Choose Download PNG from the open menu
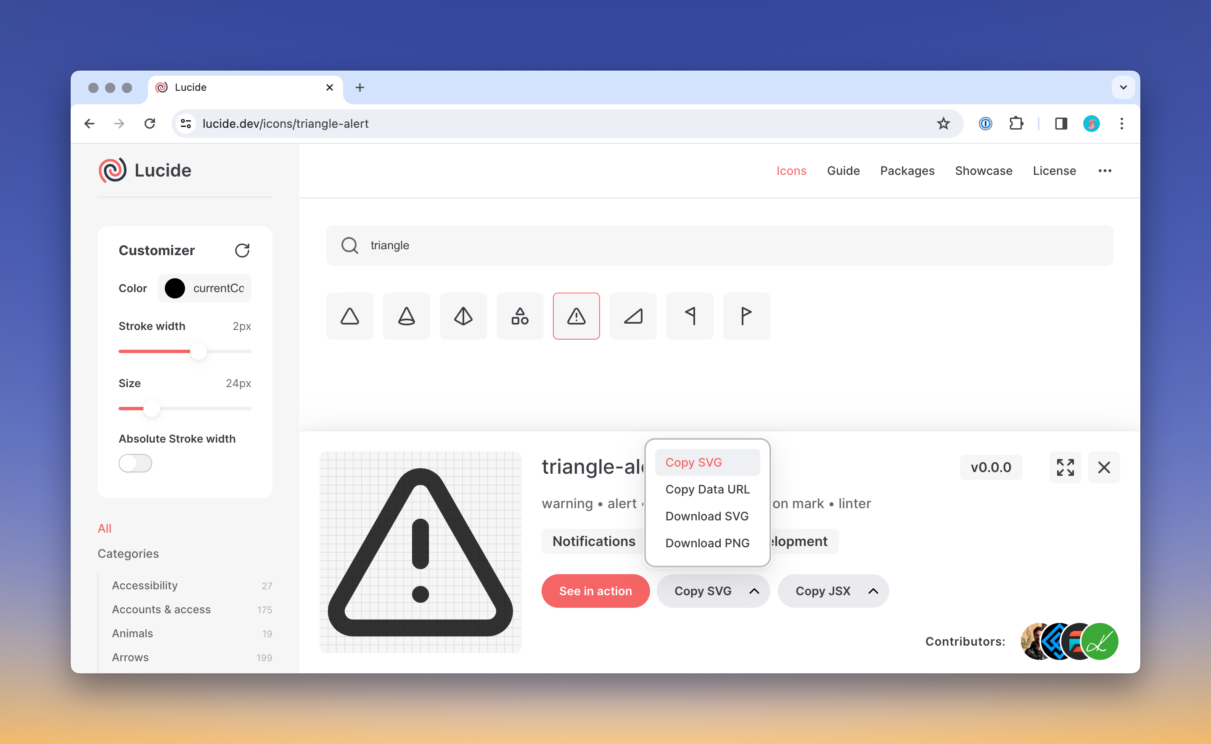The image size is (1211, 744). [x=706, y=543]
